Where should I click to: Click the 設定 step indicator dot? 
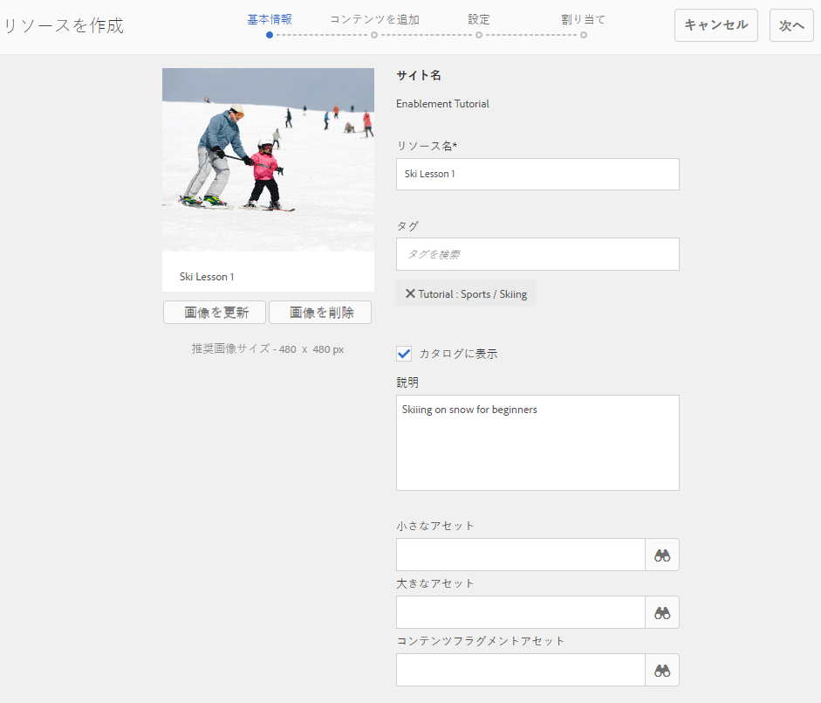[x=479, y=35]
